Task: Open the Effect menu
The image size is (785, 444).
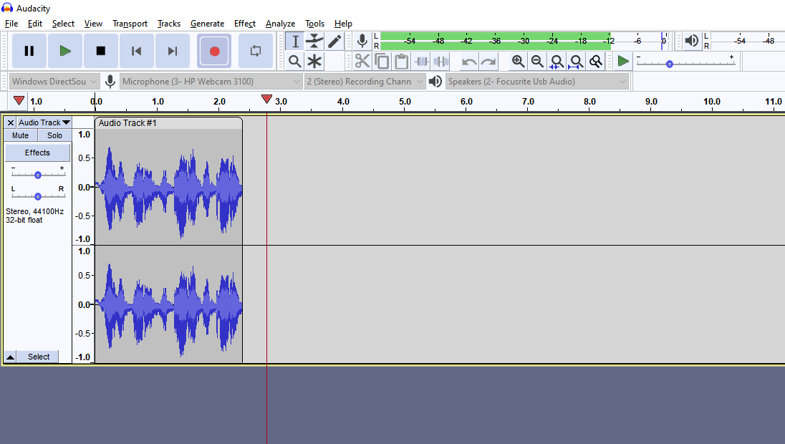Action: pos(245,24)
